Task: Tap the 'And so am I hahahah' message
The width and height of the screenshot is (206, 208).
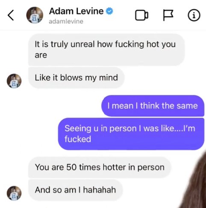Action: (x=75, y=190)
